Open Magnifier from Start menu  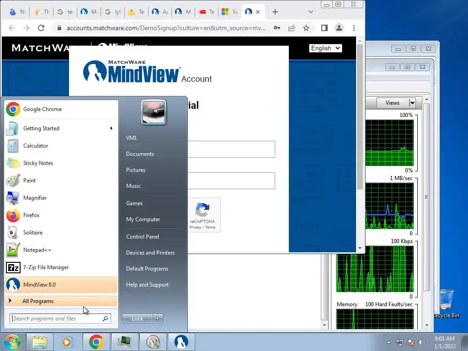(61, 197)
